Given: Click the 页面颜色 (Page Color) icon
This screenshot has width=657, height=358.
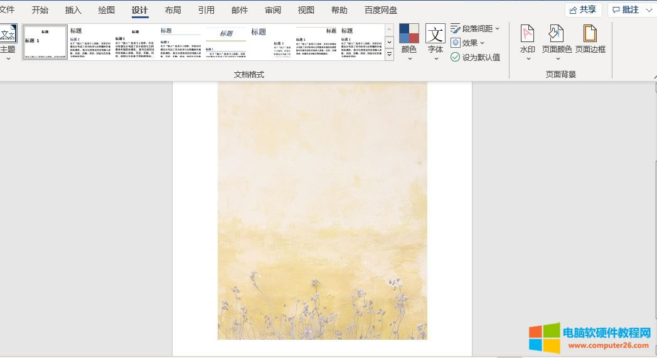Looking at the screenshot, I should [557, 35].
